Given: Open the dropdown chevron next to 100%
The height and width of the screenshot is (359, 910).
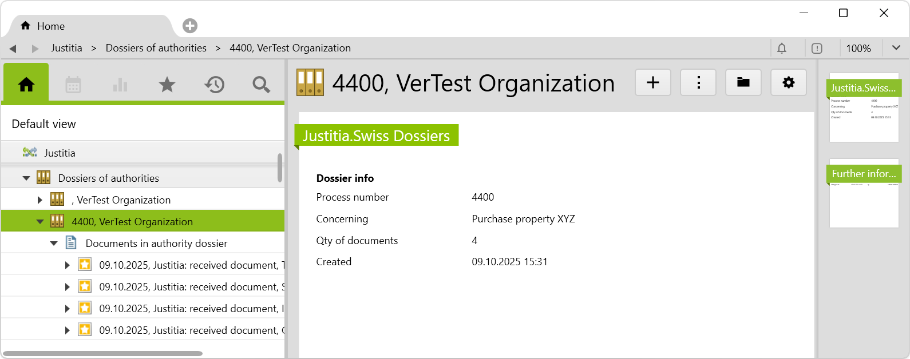Looking at the screenshot, I should [896, 49].
